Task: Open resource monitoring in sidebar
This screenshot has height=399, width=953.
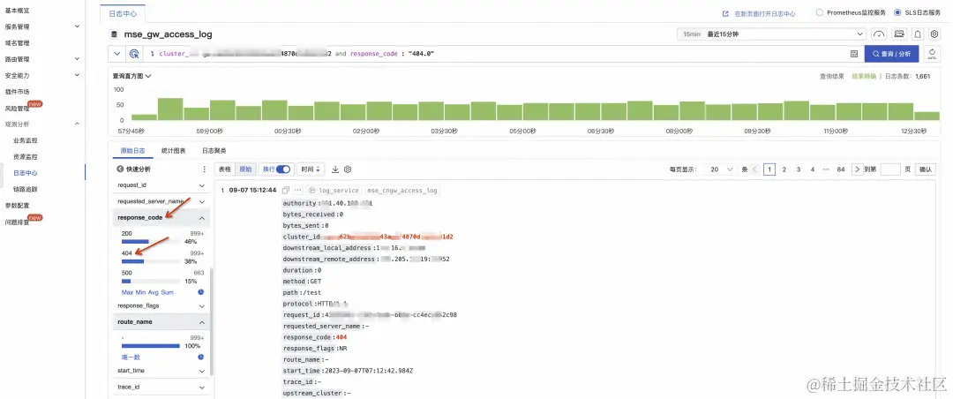Action: pos(26,156)
